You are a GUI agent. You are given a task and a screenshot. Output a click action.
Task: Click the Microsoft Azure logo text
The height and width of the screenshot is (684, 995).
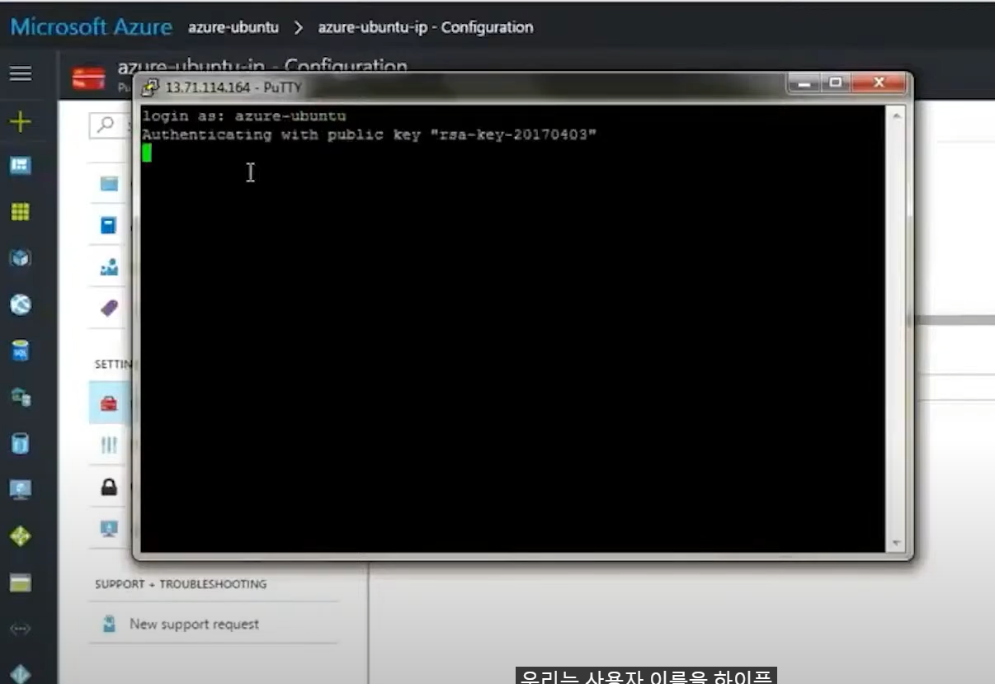point(91,26)
